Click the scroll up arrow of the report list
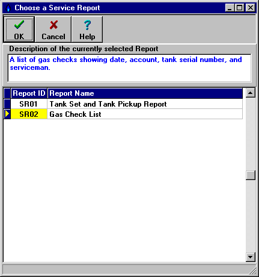The width and height of the screenshot is (259, 277). 251,93
